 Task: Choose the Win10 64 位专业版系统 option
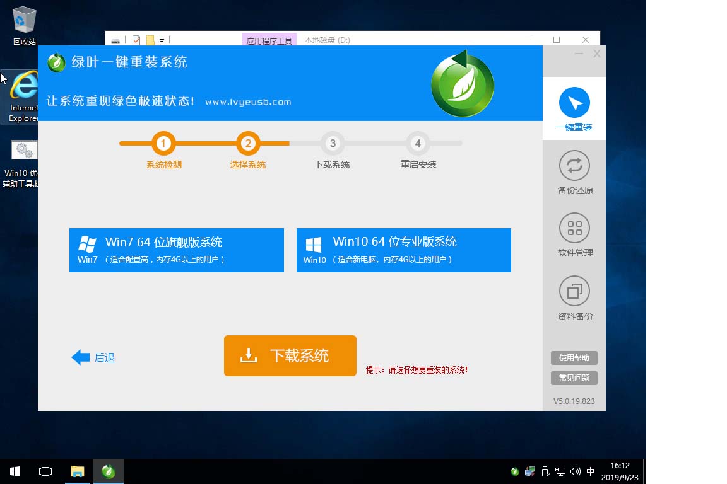click(404, 250)
